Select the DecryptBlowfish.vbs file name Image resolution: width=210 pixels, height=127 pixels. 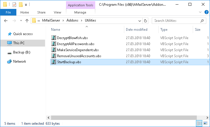(x=72, y=38)
